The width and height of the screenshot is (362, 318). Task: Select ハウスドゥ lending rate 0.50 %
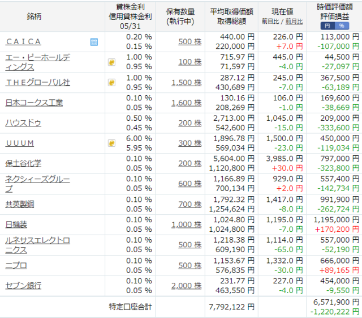click(139, 118)
